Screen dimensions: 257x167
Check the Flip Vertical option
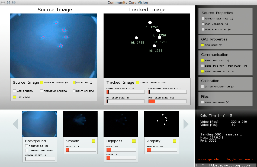[203, 24]
